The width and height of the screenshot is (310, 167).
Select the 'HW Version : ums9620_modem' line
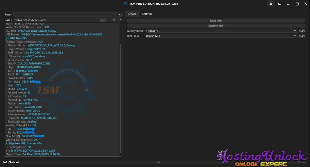pyautogui.click(x=26, y=56)
